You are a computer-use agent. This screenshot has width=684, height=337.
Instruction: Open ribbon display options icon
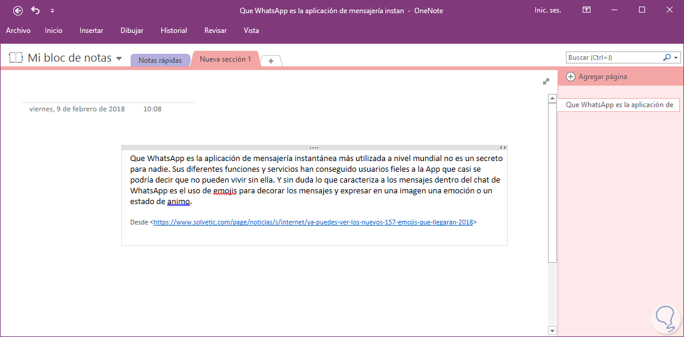587,10
